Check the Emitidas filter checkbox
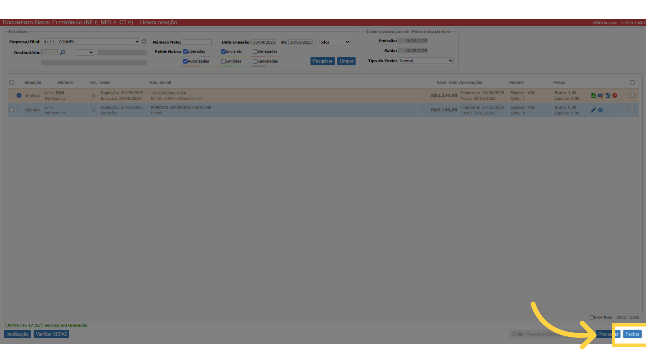Image resolution: width=646 pixels, height=363 pixels. (223, 61)
